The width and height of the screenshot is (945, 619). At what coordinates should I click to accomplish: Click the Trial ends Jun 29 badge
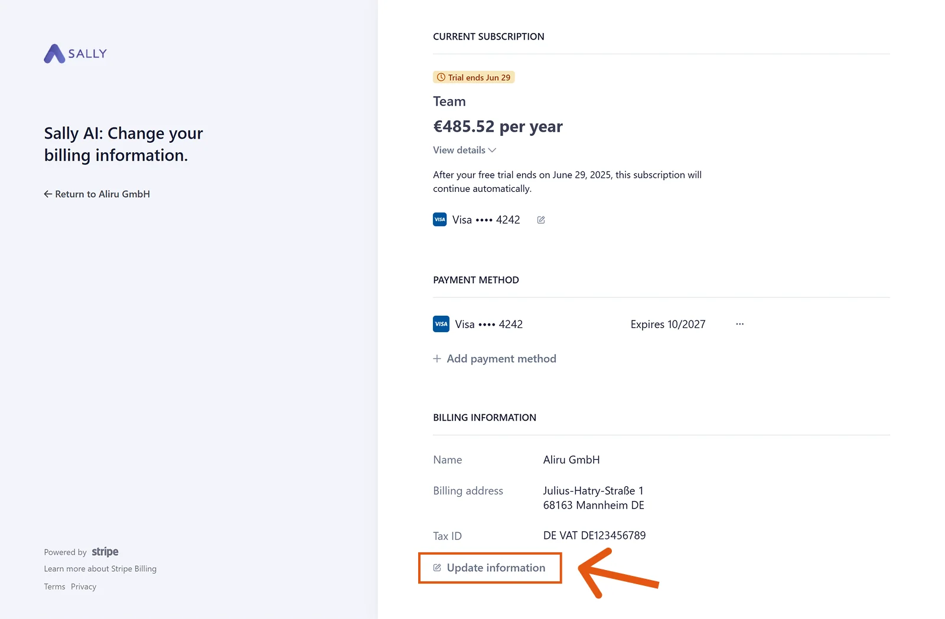pyautogui.click(x=474, y=77)
